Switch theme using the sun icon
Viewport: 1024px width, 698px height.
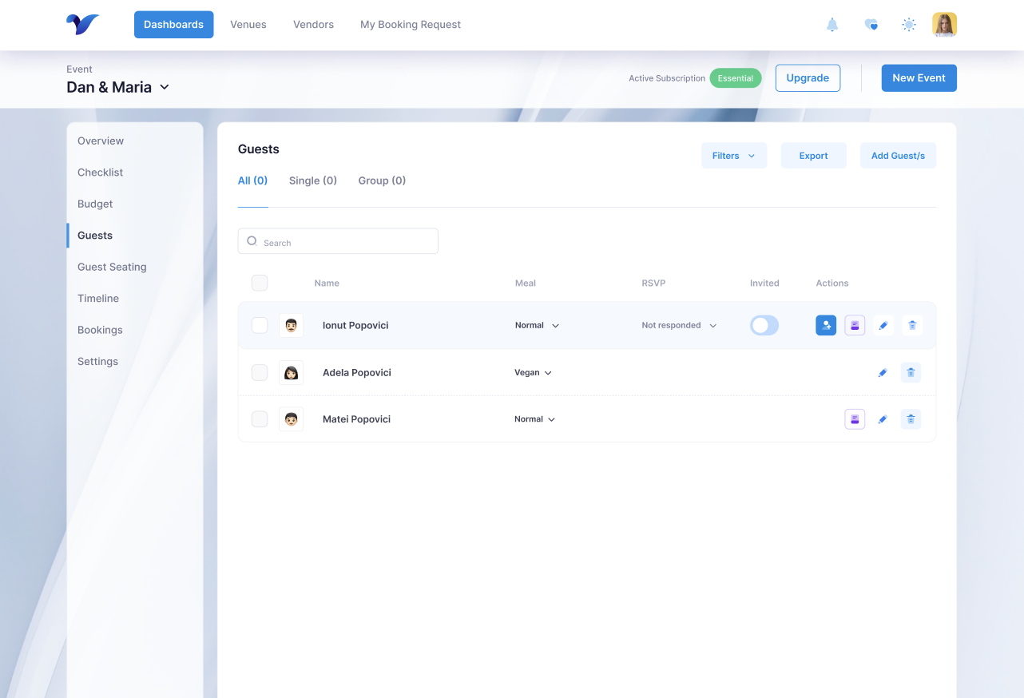coord(908,25)
